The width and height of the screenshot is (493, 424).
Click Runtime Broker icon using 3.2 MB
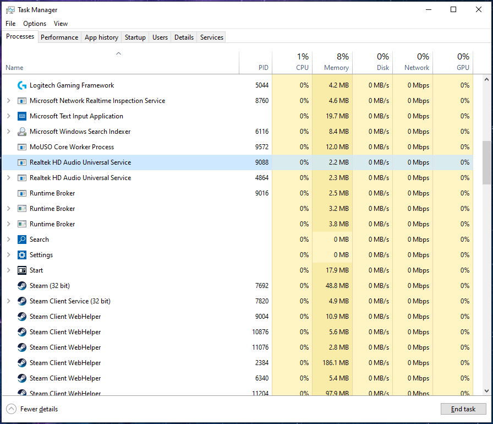click(22, 209)
